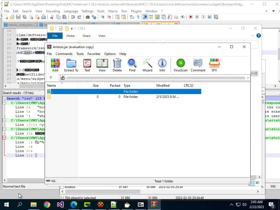Open Find in WinRAR toolbar
The width and height of the screenshot is (280, 210).
point(132,65)
